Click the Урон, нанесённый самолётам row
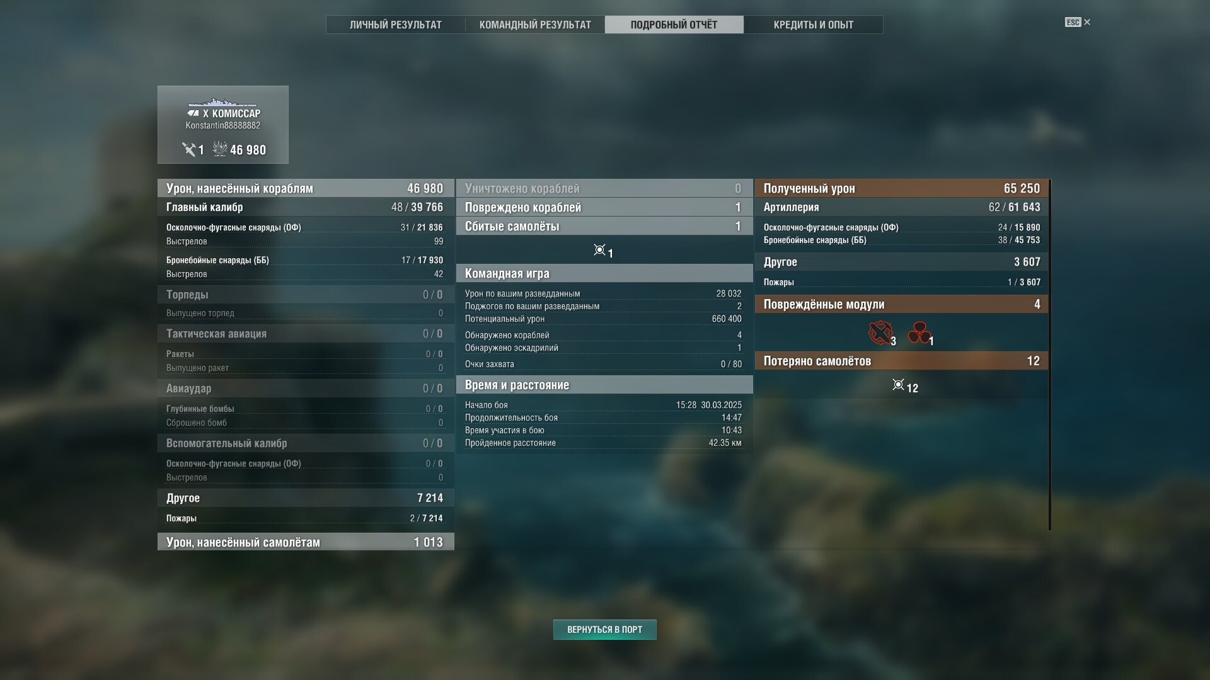 tap(306, 542)
